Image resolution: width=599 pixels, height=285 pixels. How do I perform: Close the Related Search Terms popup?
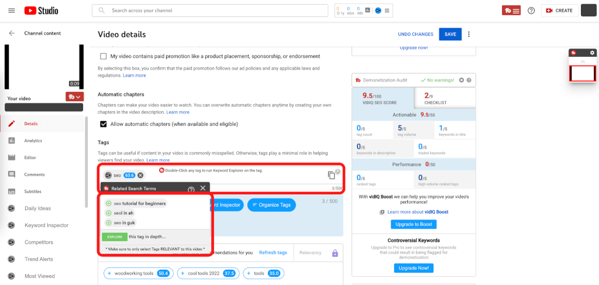pyautogui.click(x=203, y=188)
